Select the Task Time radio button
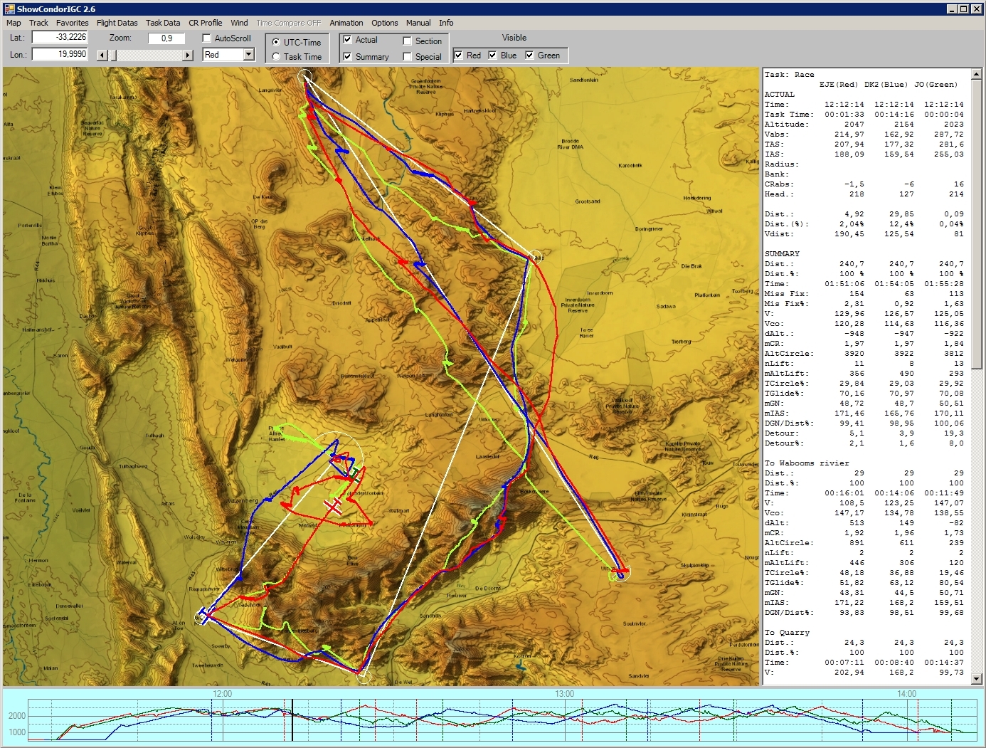The width and height of the screenshot is (986, 748). [x=276, y=57]
